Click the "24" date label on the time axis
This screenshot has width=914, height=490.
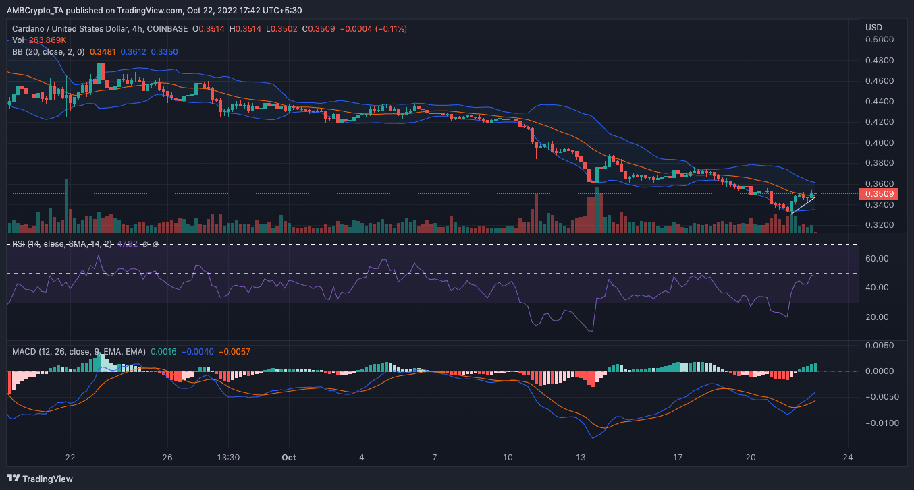point(849,458)
